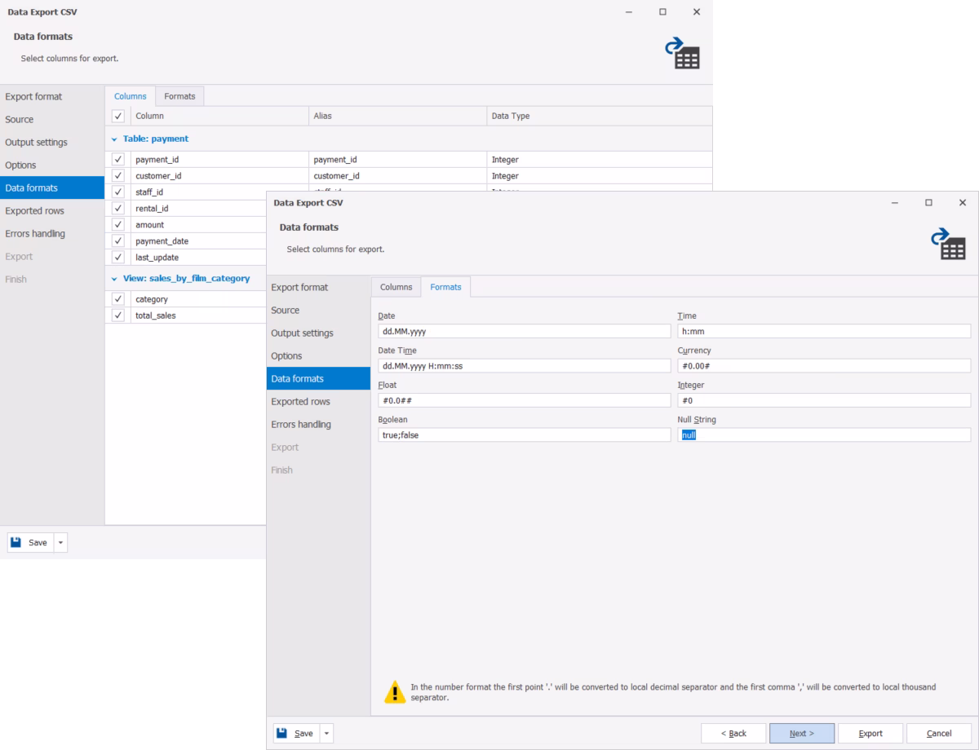Open Options page in front window
979x750 pixels.
(x=318, y=356)
